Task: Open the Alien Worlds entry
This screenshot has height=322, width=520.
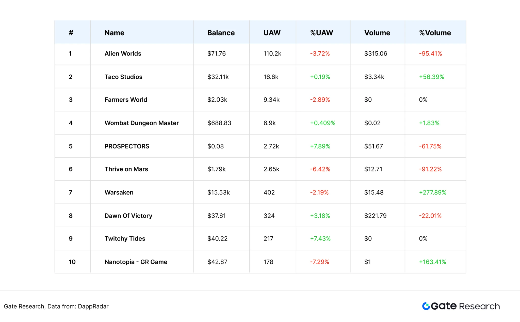Action: point(123,54)
